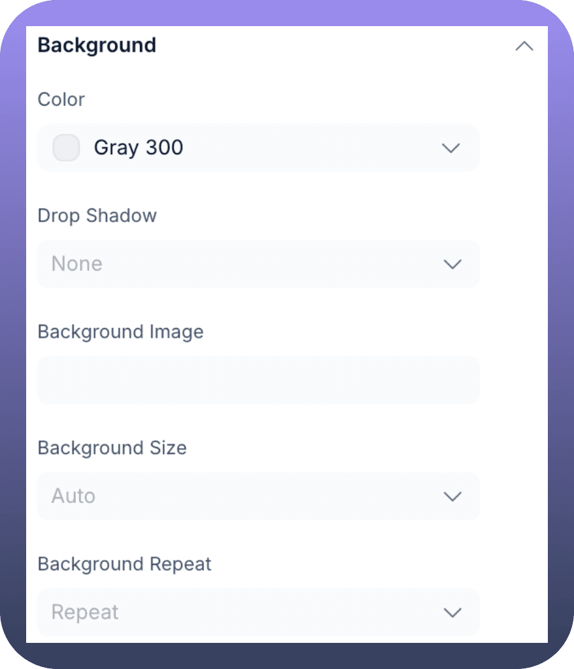The image size is (574, 669).
Task: Click the Background section heading
Action: [97, 46]
